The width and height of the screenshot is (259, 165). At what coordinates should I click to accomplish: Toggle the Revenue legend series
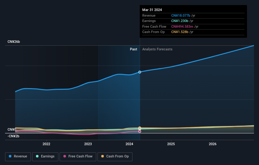coord(18,156)
